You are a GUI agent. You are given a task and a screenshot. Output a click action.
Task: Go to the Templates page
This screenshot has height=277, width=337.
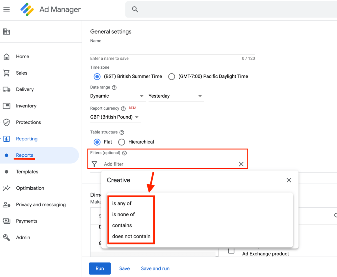pyautogui.click(x=27, y=172)
